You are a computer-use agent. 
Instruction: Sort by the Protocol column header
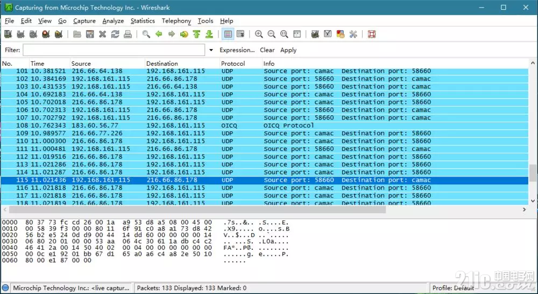pos(241,64)
